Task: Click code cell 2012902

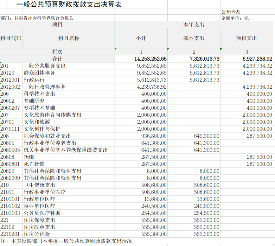Action: [x=11, y=87]
